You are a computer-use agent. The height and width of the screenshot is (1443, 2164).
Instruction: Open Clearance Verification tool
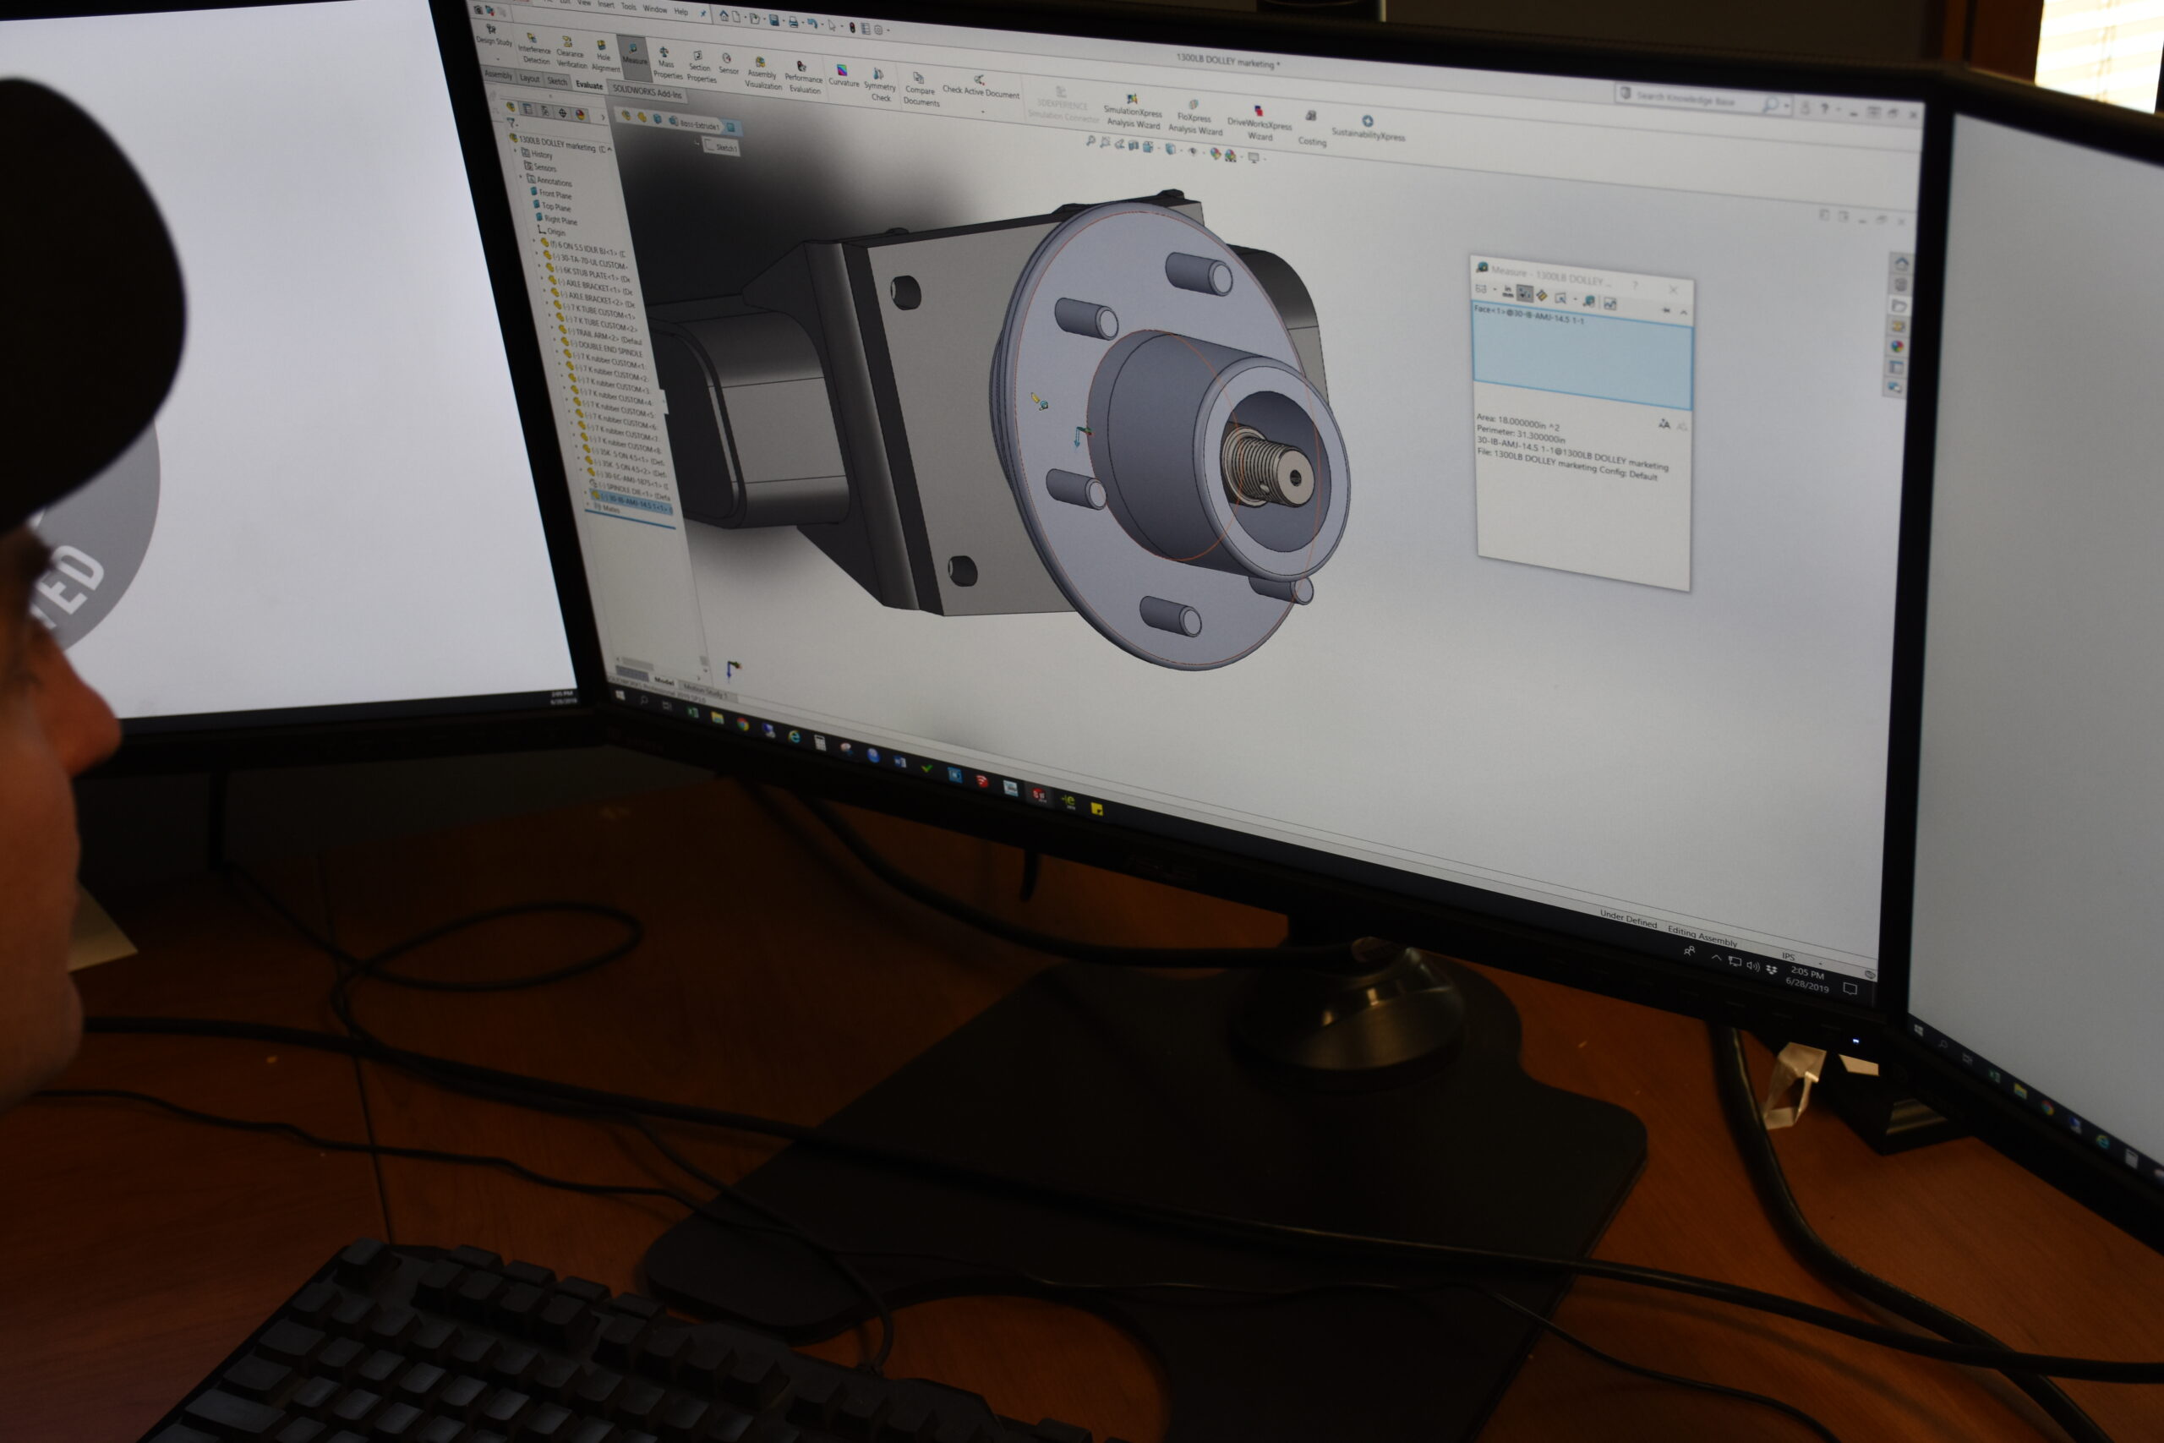pyautogui.click(x=571, y=53)
